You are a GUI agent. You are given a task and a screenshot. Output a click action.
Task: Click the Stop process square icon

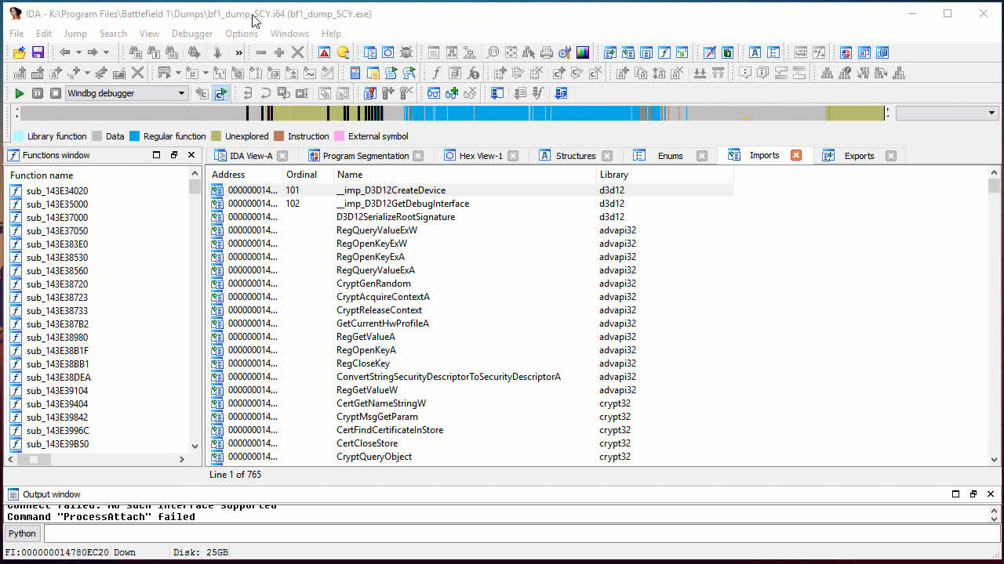pyautogui.click(x=56, y=93)
